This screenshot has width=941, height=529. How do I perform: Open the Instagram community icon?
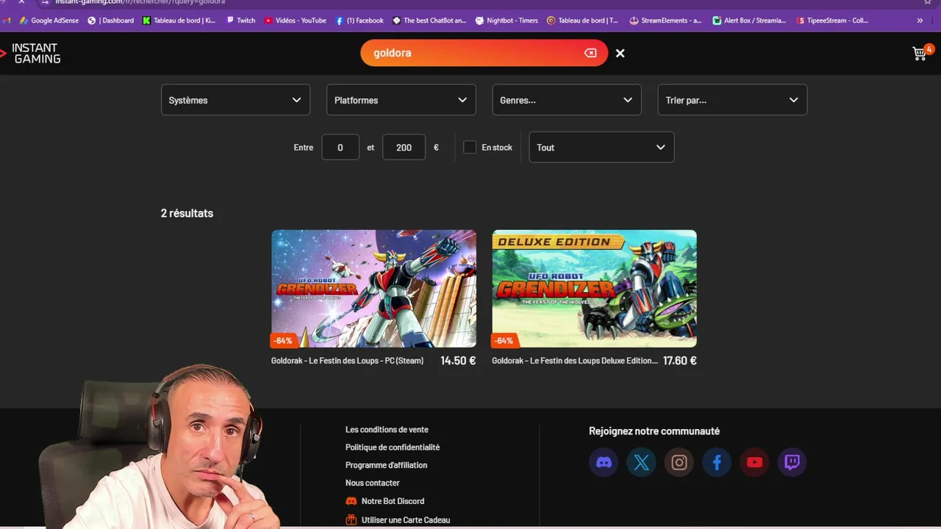coord(679,462)
